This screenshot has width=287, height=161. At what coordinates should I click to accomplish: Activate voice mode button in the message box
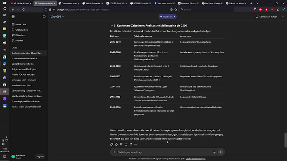coord(220,152)
